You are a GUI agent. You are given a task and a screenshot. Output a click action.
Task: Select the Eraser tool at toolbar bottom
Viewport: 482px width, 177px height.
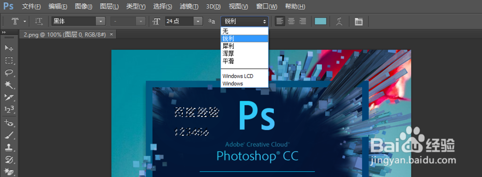(9, 172)
